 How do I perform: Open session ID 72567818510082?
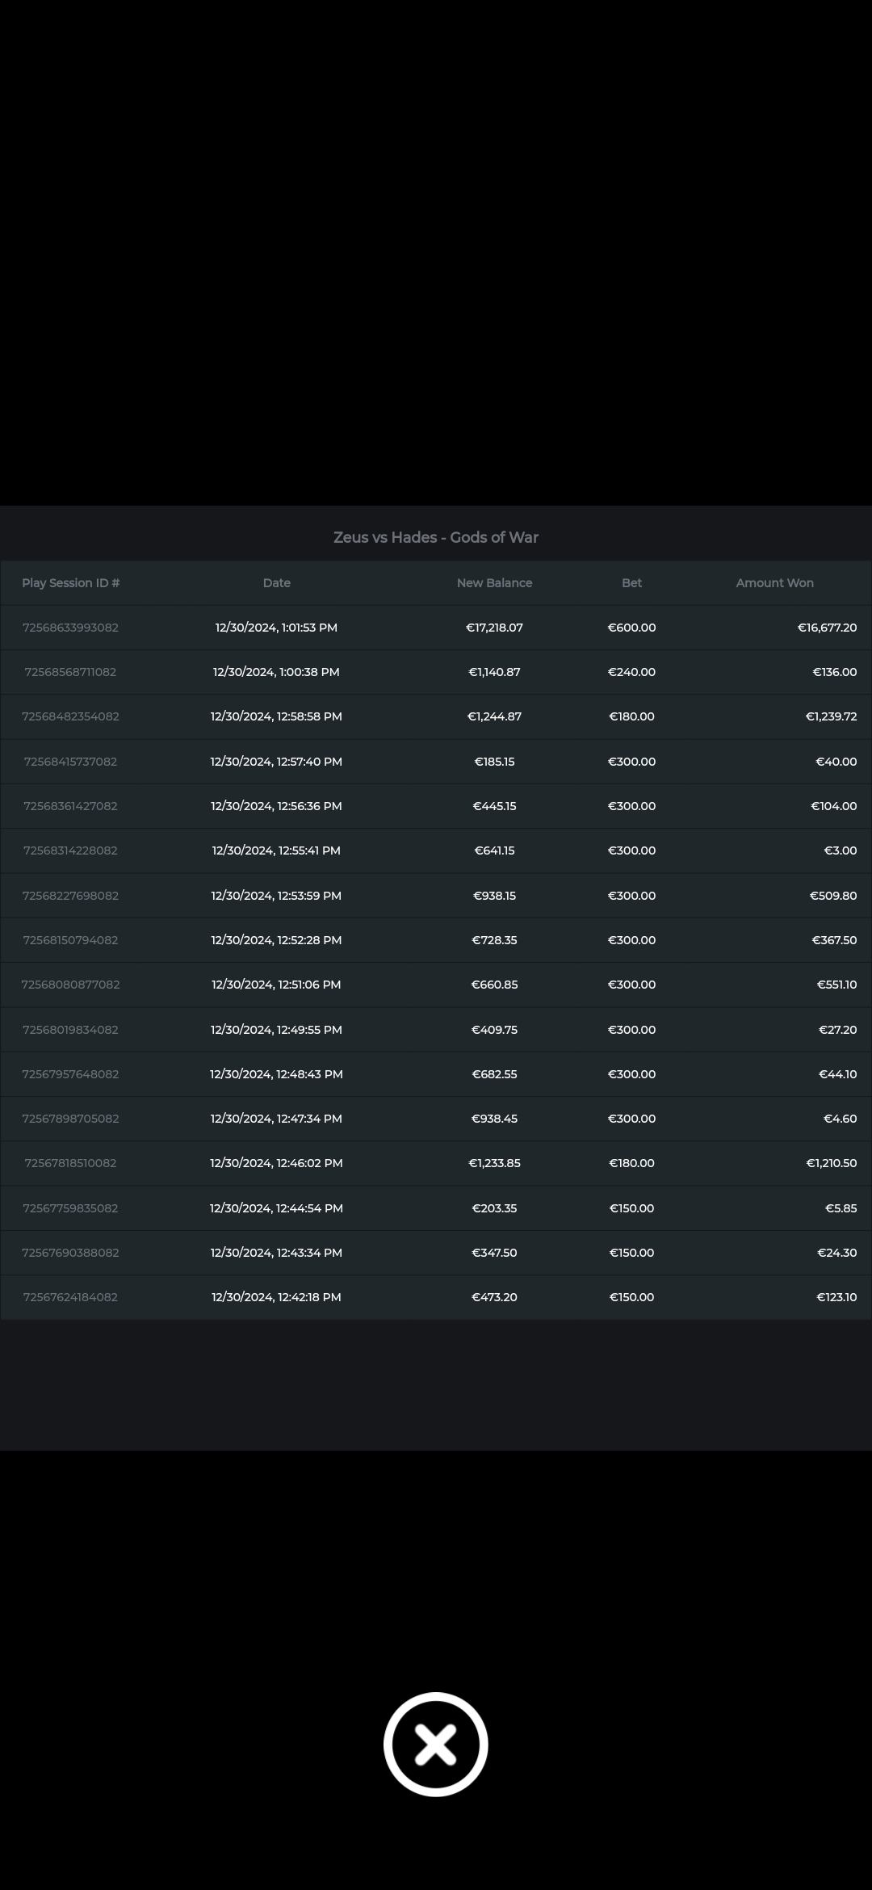tap(71, 1163)
